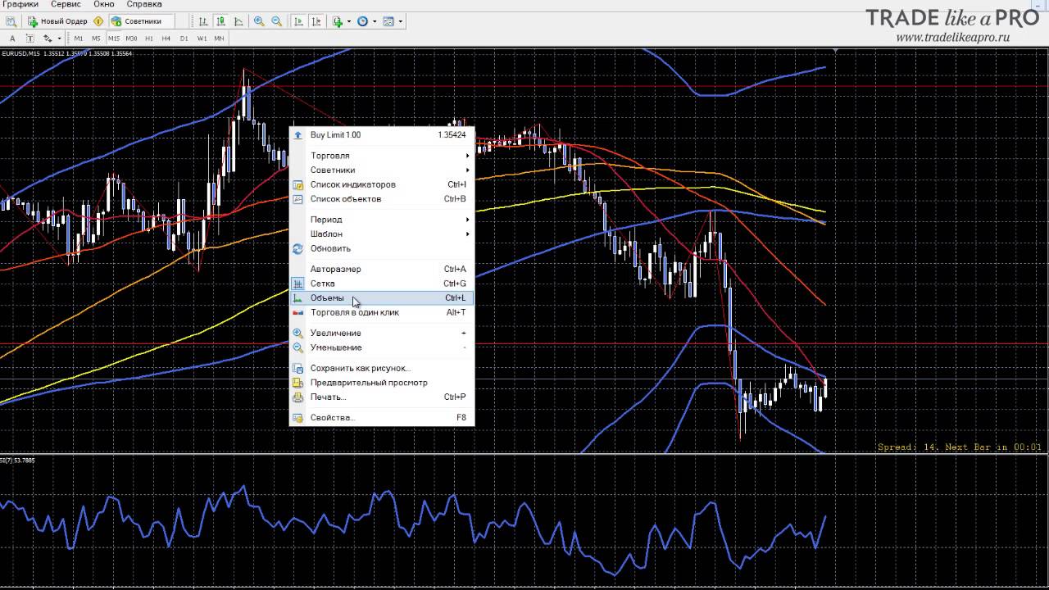The height and width of the screenshot is (590, 1049).
Task: Click the templates toolbar icon
Action: point(388,21)
